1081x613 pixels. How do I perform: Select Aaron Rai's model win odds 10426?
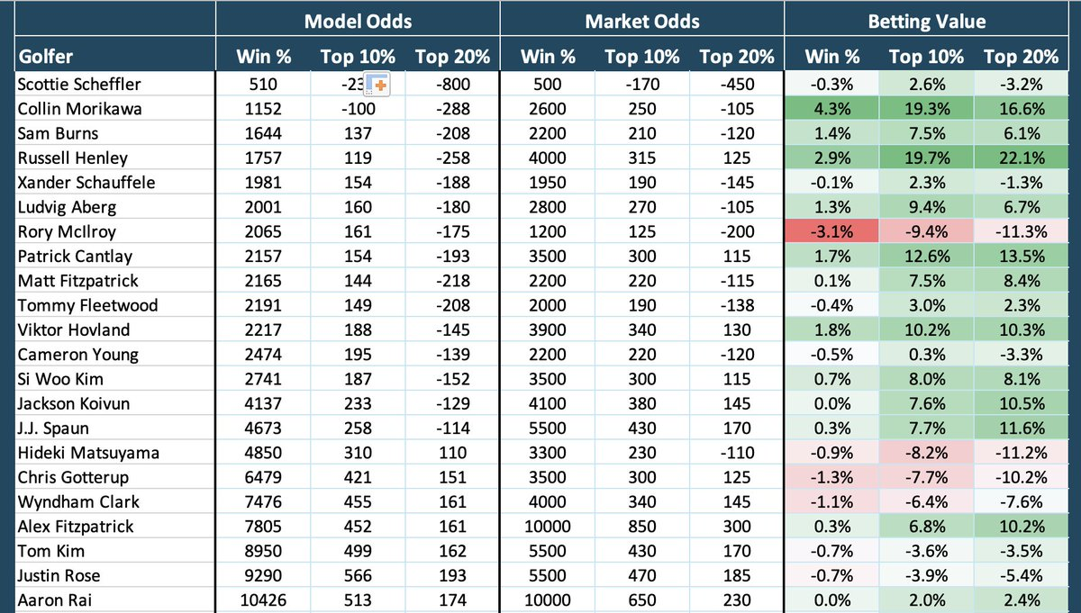point(264,599)
